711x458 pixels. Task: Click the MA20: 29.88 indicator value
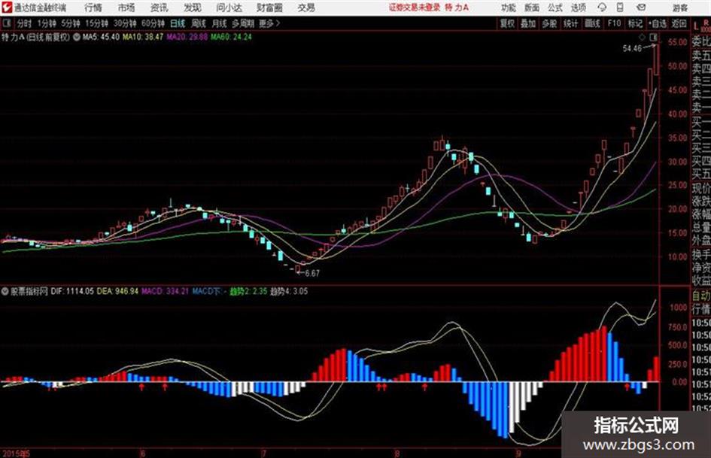point(187,37)
